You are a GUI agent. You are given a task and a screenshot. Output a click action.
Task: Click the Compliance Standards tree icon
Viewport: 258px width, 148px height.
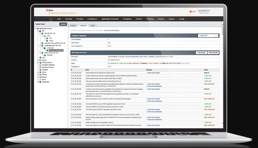pos(40,65)
